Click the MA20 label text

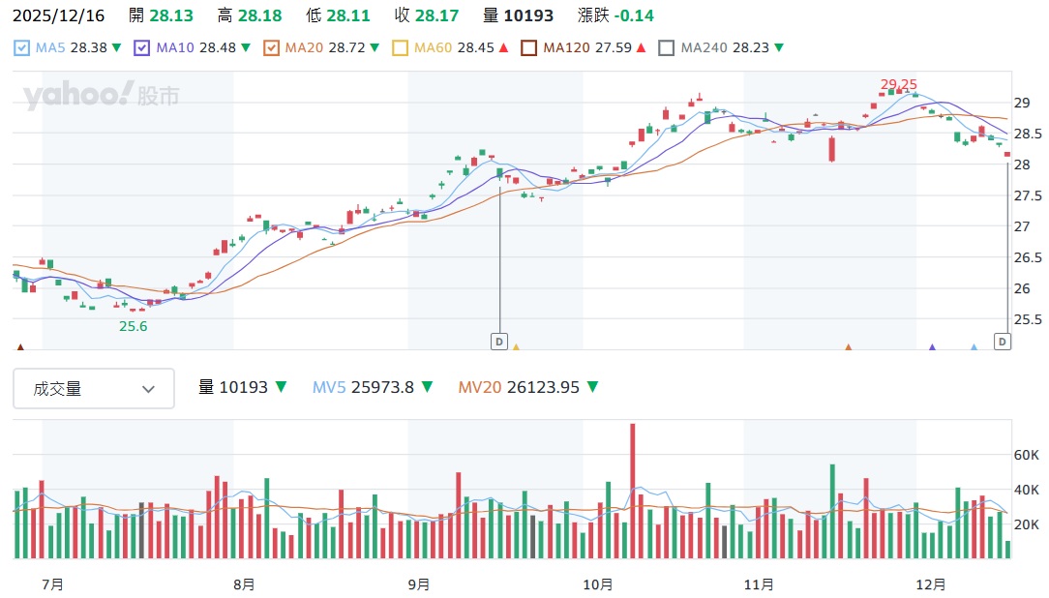(304, 47)
